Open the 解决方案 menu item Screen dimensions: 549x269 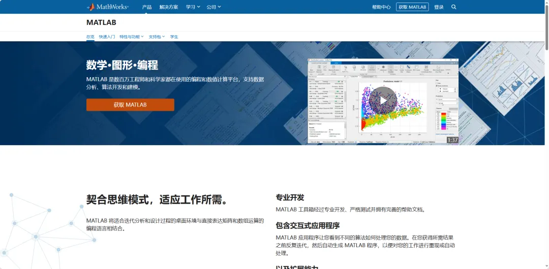pos(168,7)
